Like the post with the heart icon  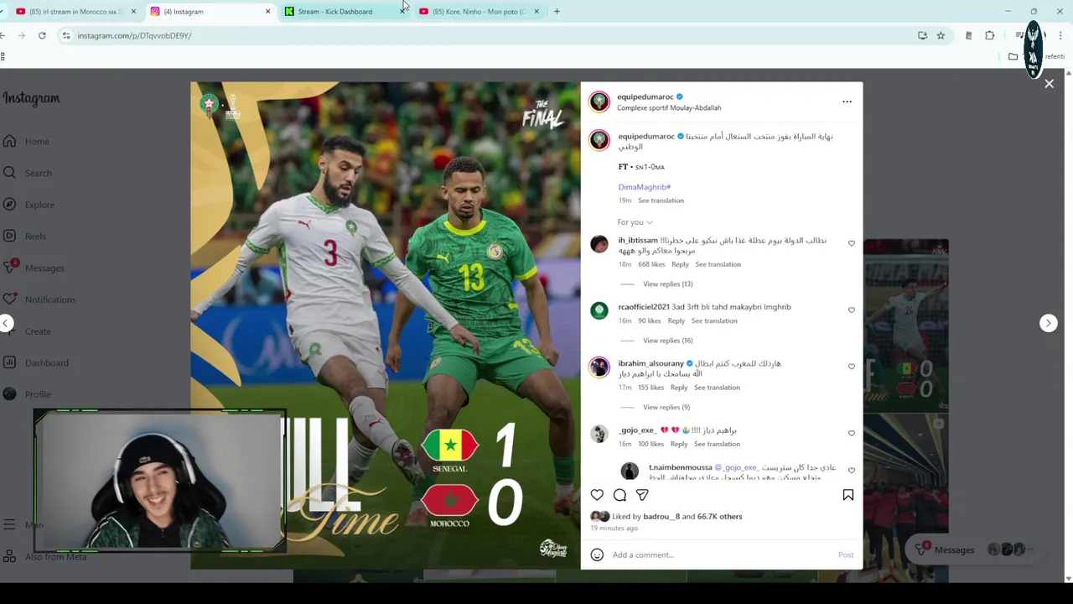597,495
